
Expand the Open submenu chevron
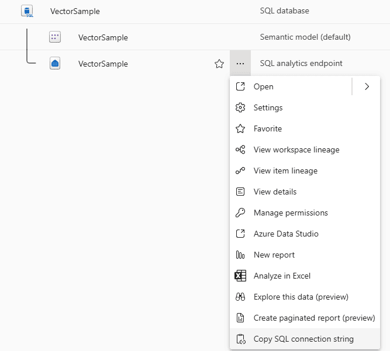pyautogui.click(x=367, y=86)
